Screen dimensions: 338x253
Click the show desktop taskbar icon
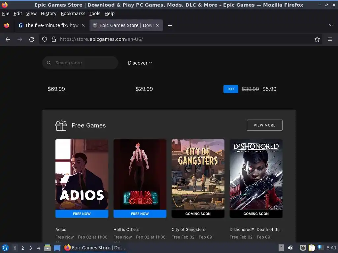[x=57, y=248]
